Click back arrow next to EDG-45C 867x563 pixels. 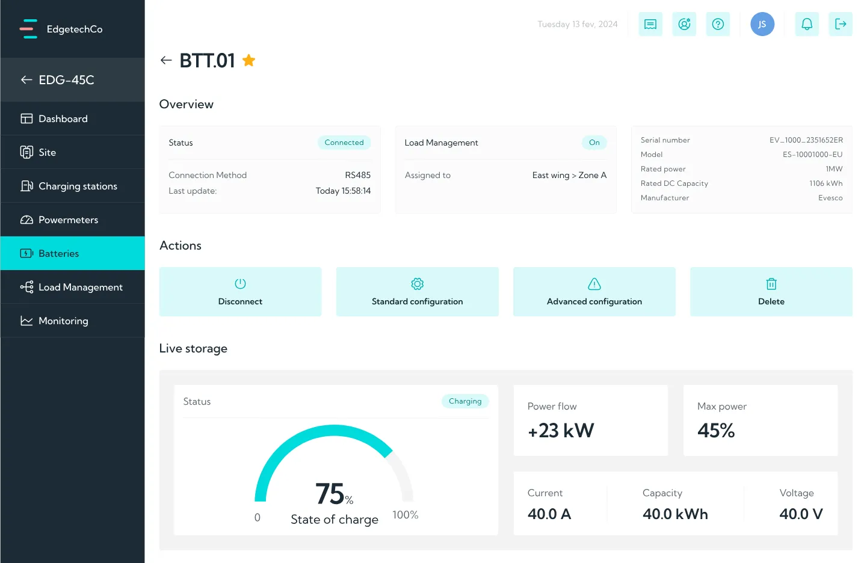click(x=26, y=79)
